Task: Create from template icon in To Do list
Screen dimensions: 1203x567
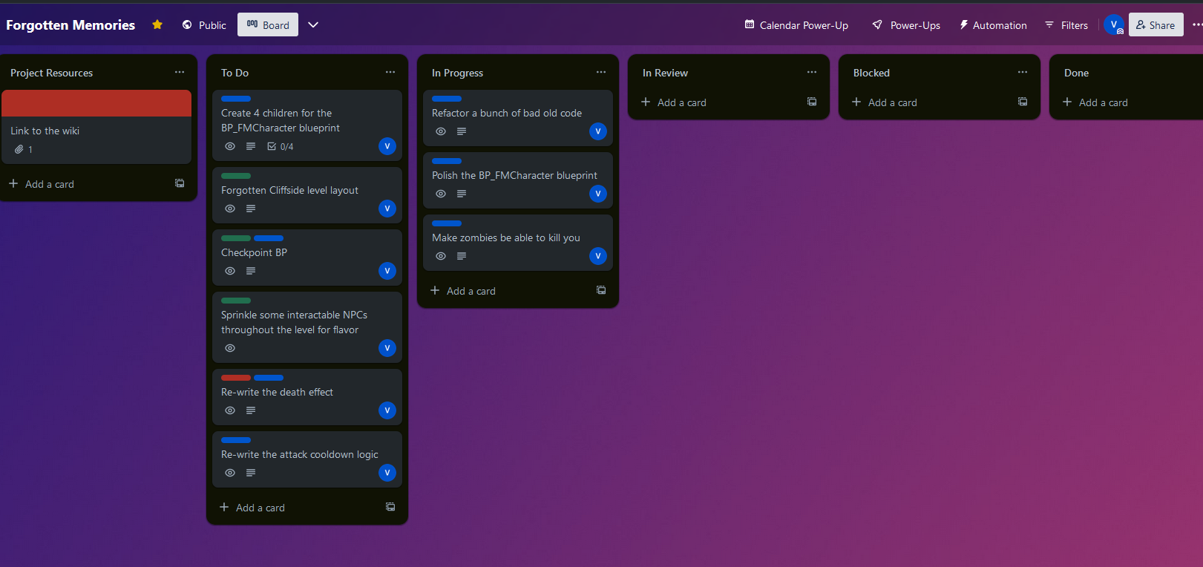Action: [x=390, y=507]
